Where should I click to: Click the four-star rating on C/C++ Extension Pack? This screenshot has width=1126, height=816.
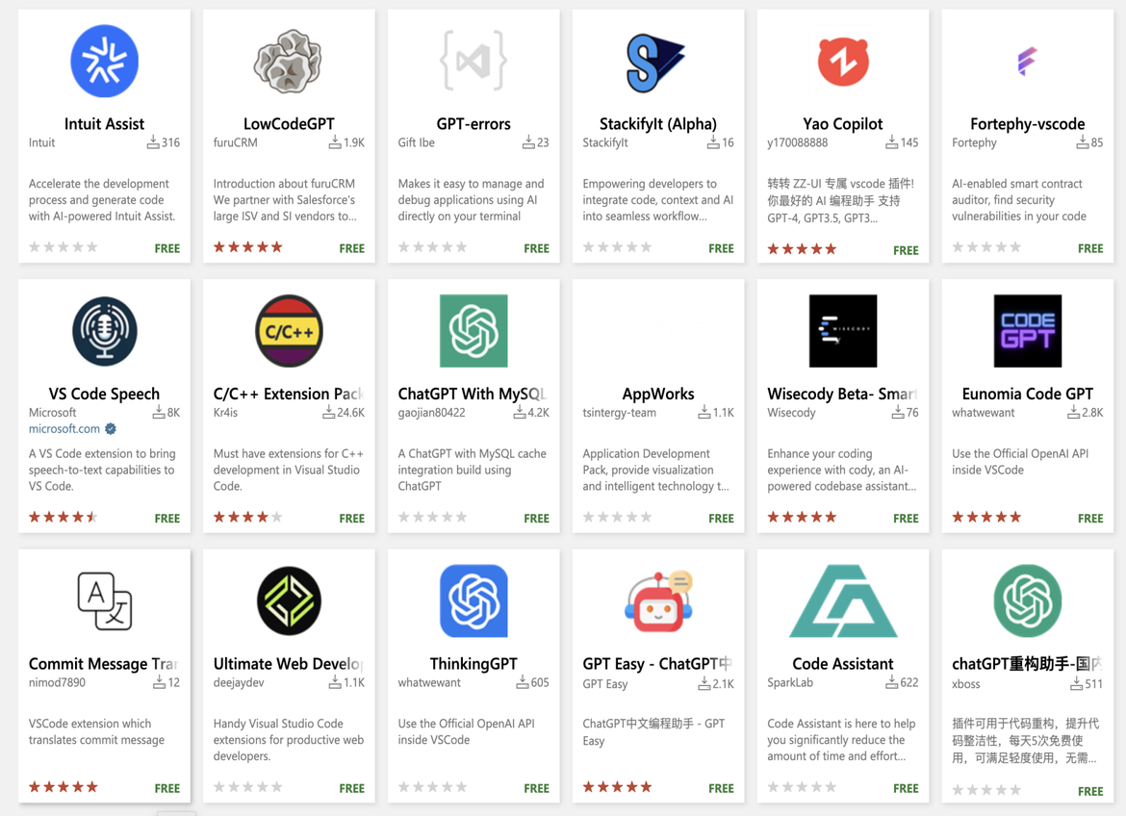tap(247, 517)
